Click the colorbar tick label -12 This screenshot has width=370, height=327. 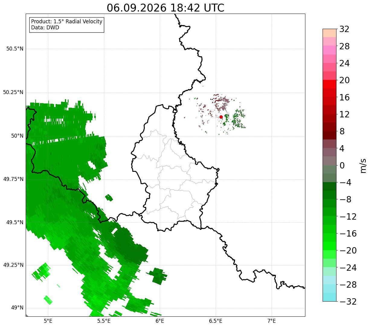click(x=348, y=217)
